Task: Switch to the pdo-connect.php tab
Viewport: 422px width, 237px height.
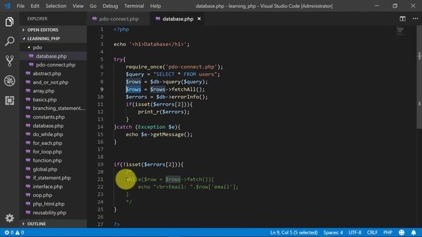Action: pyautogui.click(x=119, y=19)
